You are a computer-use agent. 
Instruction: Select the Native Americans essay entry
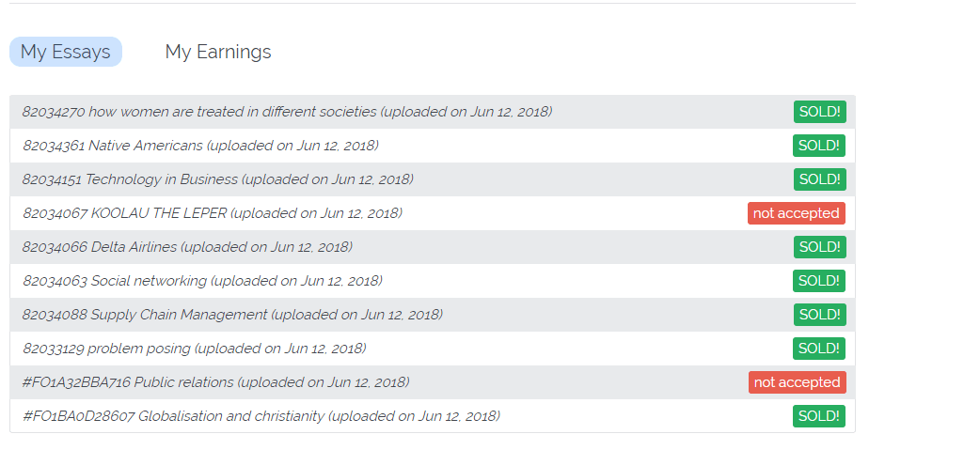pyautogui.click(x=200, y=146)
